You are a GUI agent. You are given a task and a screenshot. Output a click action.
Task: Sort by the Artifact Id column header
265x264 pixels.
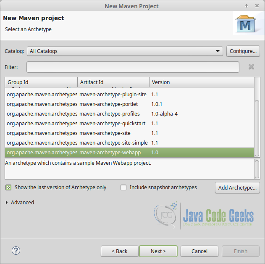(113, 82)
